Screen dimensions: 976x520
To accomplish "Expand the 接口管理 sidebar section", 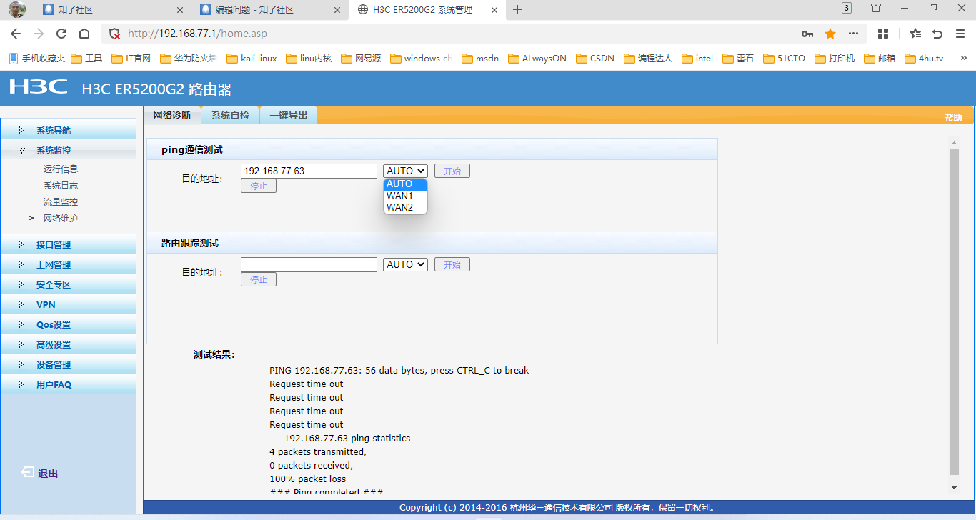I will [69, 245].
